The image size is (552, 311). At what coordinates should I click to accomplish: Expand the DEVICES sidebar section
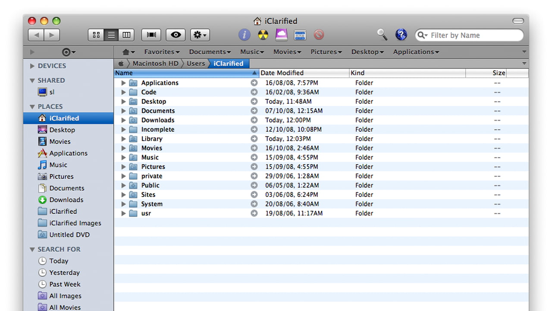[32, 66]
